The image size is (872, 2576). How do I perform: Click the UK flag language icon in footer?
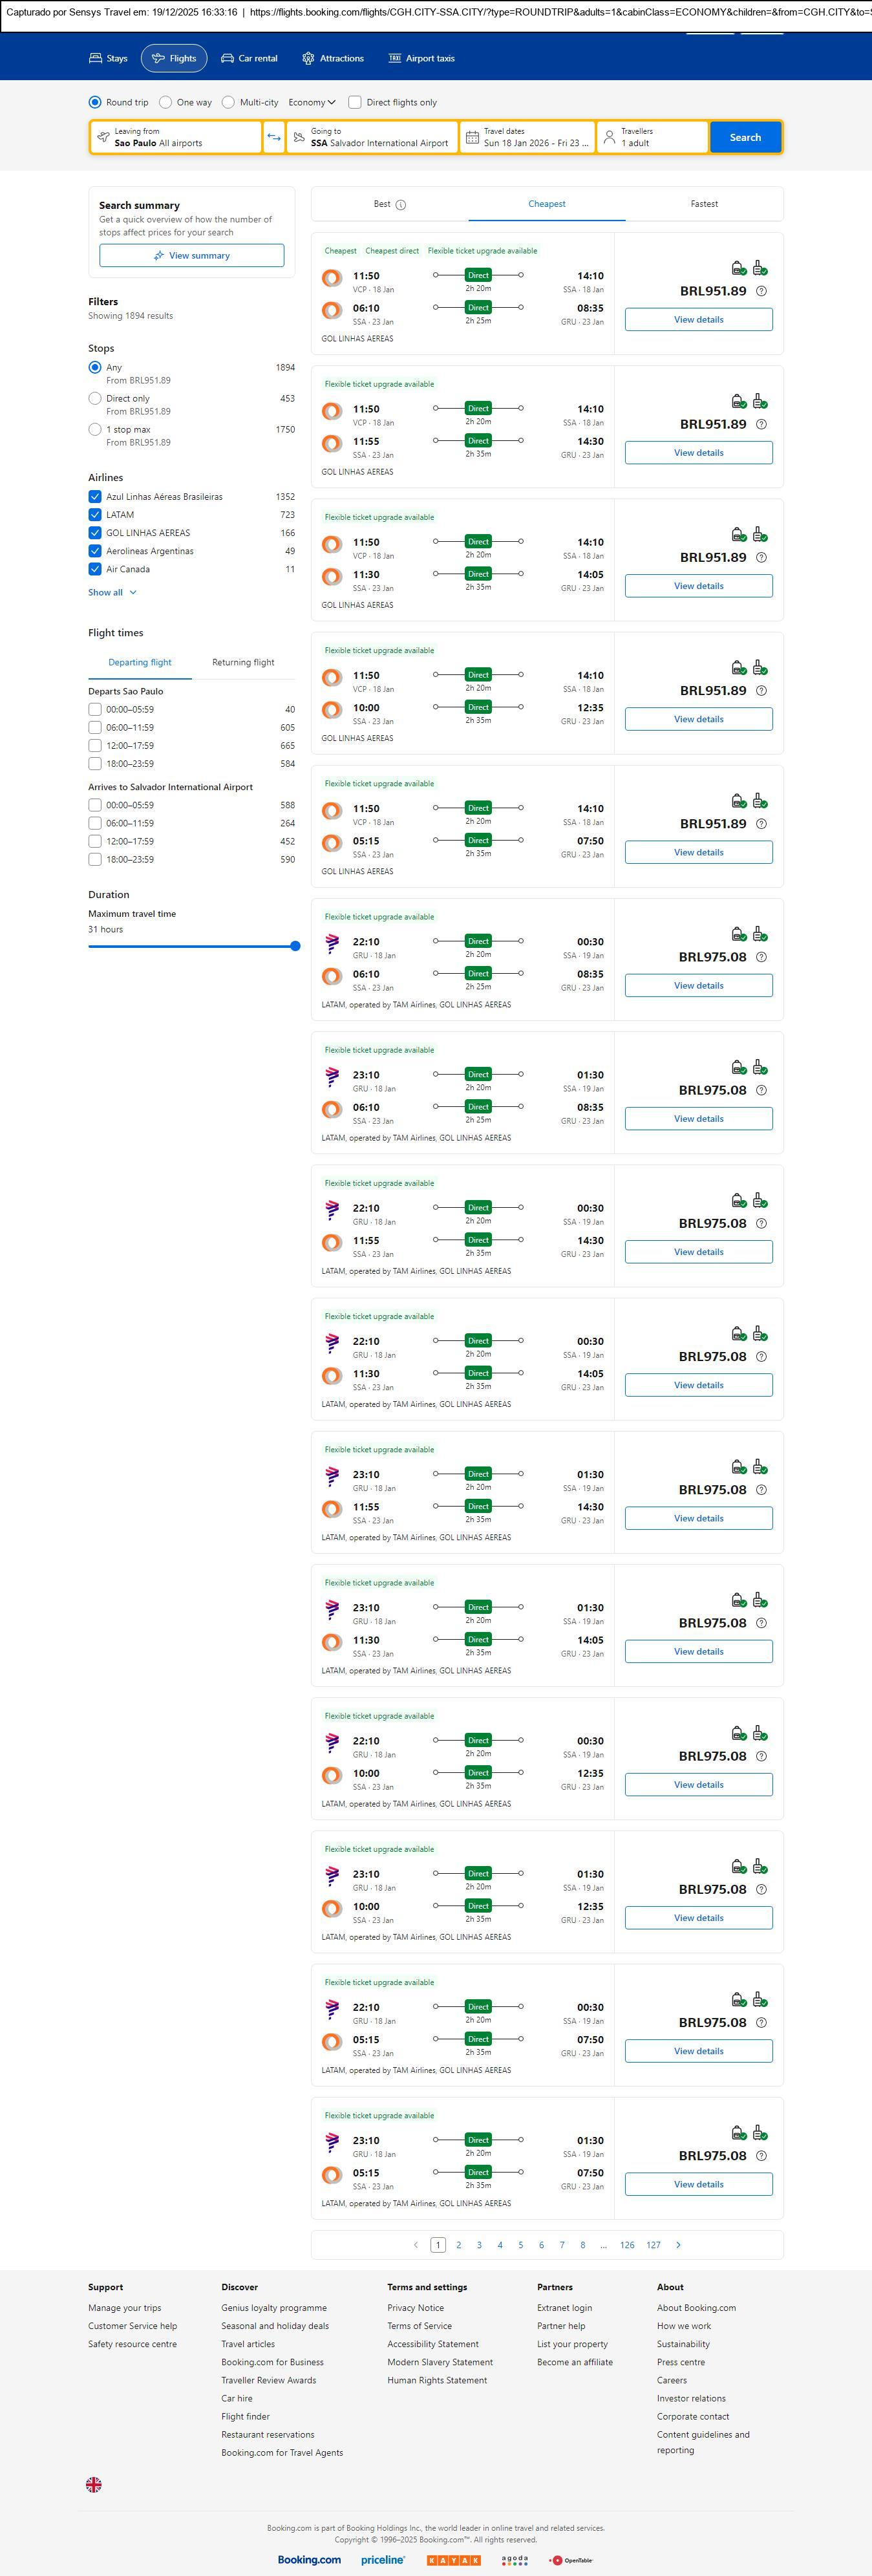(94, 2483)
